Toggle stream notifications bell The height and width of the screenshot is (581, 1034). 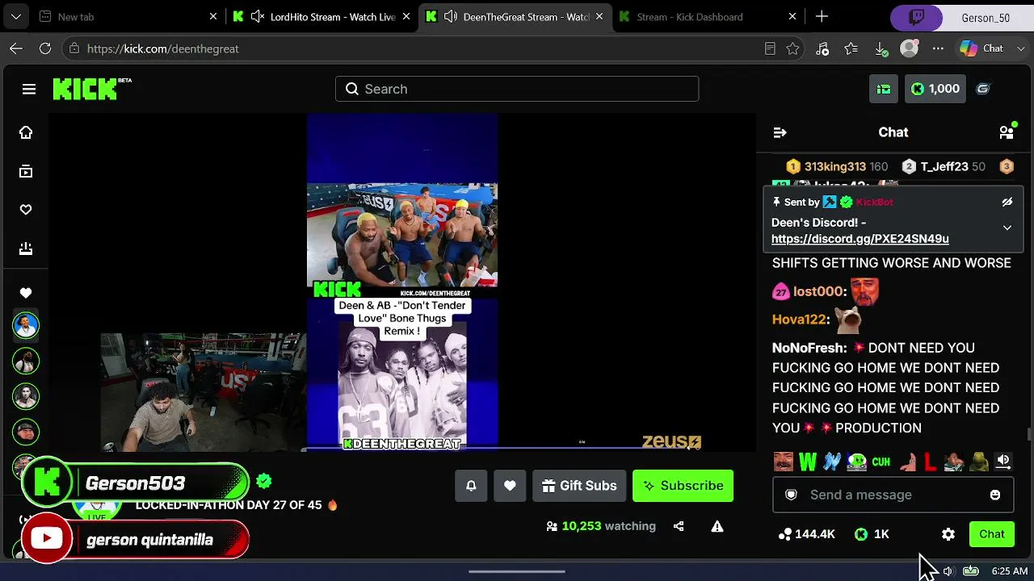(471, 486)
